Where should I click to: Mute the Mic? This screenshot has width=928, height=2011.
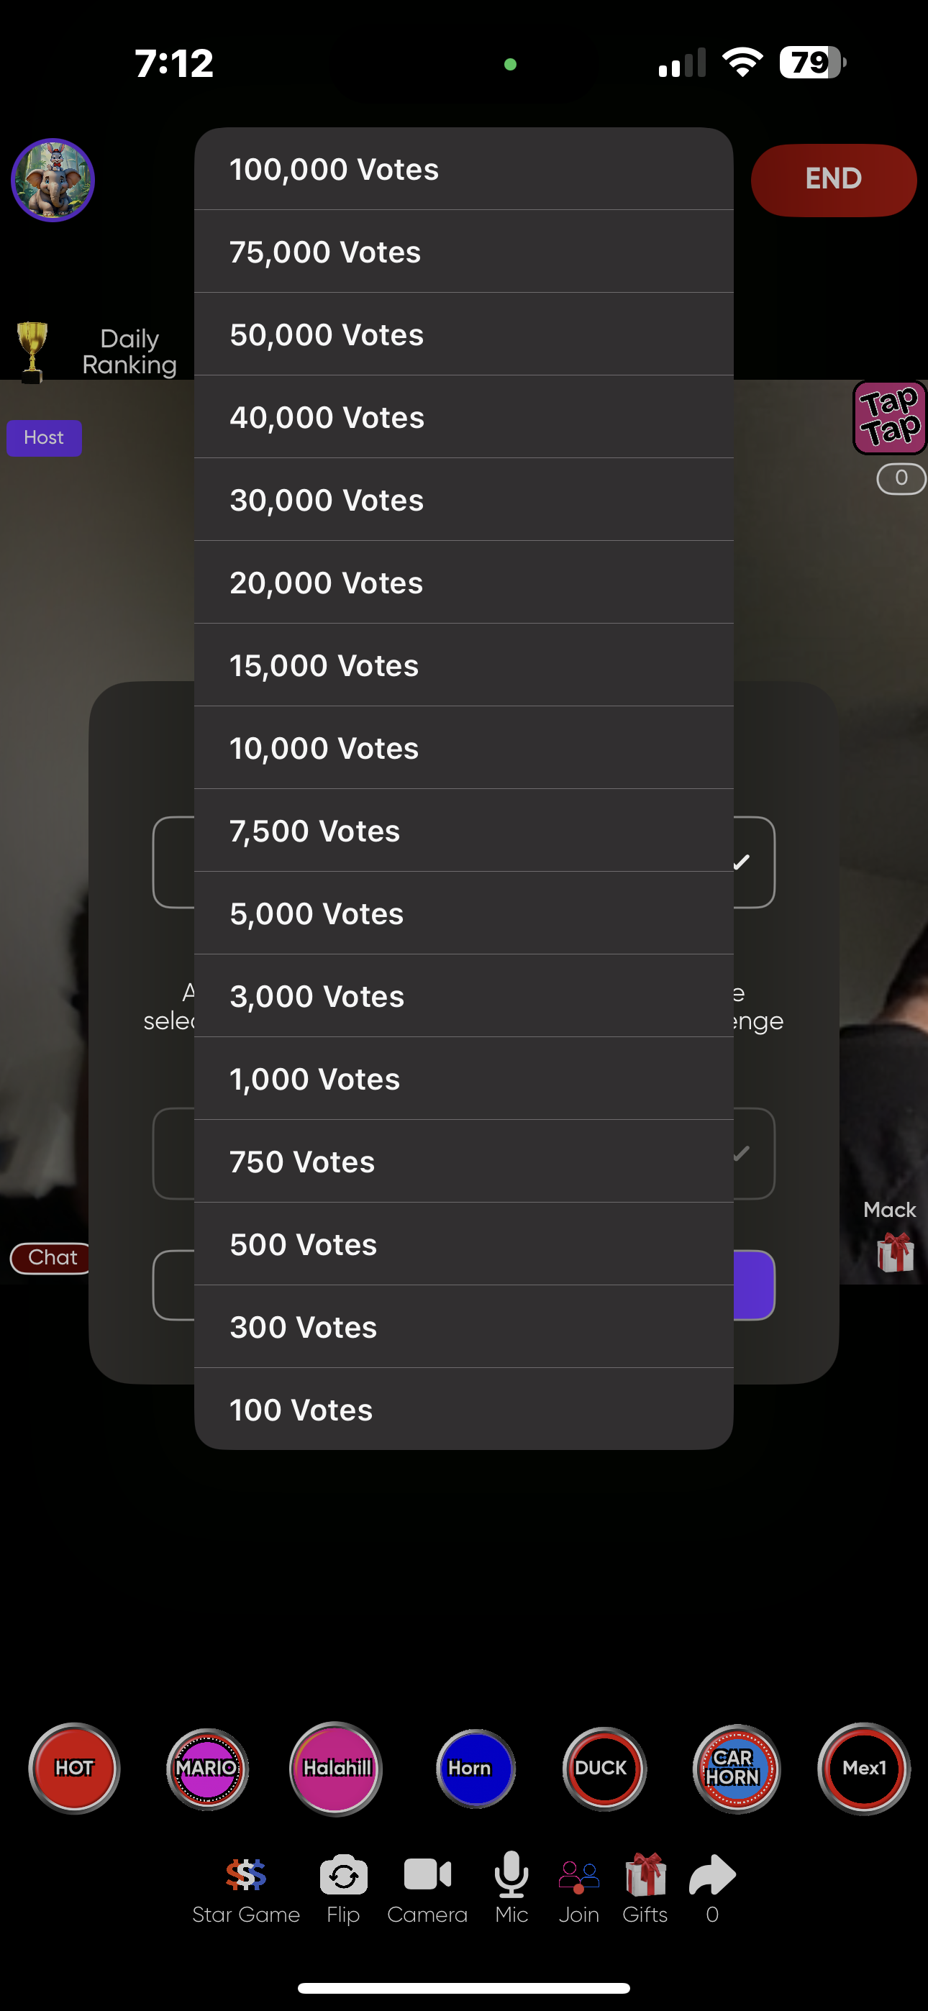click(x=511, y=1875)
